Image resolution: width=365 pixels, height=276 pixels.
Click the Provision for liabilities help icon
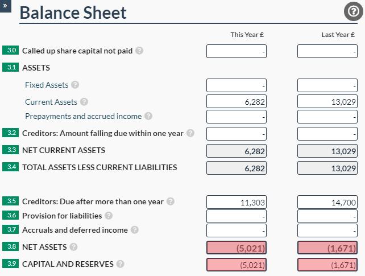pos(109,216)
